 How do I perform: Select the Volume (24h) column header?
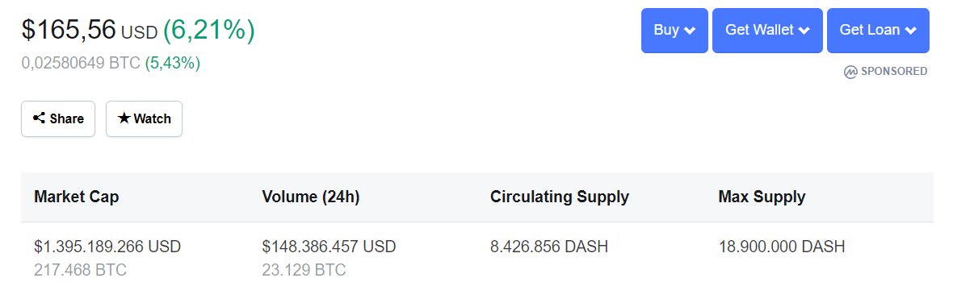pos(311,197)
